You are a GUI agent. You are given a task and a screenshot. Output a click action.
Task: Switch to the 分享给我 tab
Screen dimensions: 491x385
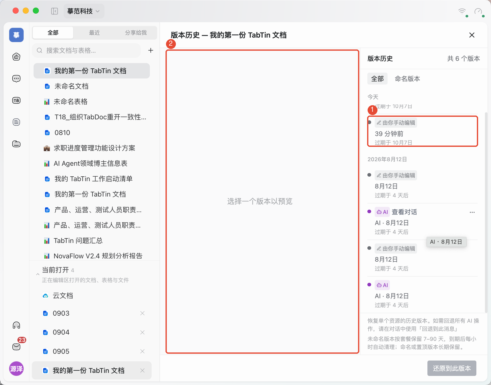pyautogui.click(x=136, y=33)
